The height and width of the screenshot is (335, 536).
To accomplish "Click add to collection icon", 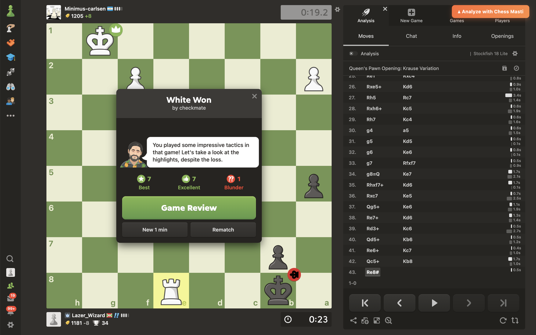I will coord(365,320).
